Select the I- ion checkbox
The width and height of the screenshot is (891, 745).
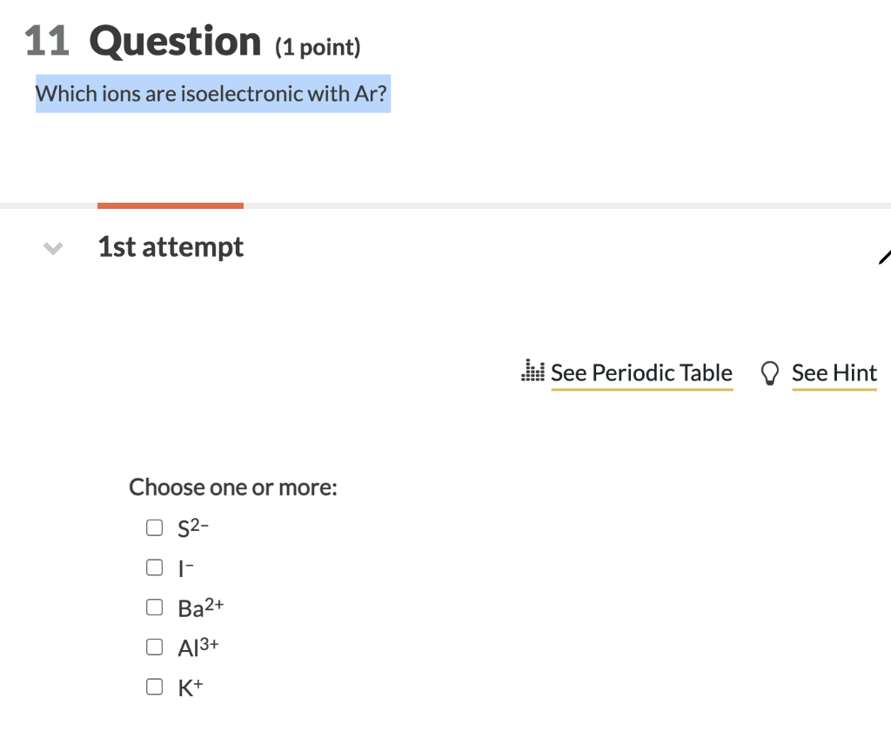[154, 567]
